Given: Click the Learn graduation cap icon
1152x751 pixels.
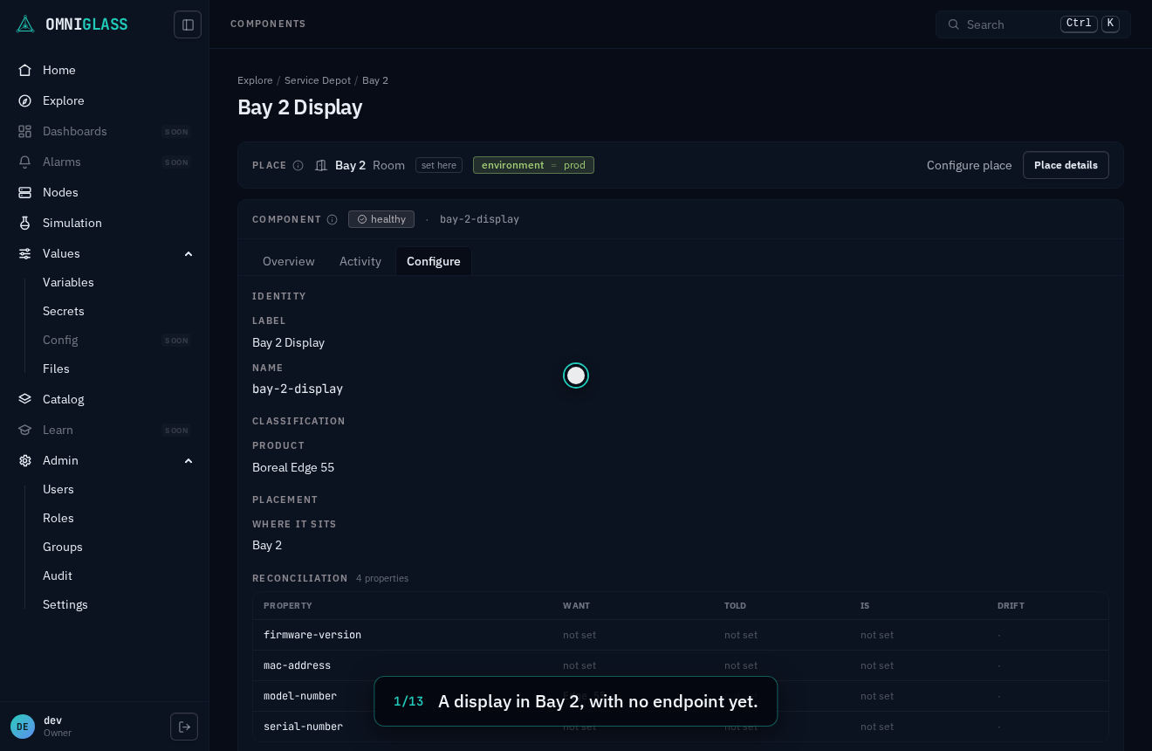Looking at the screenshot, I should point(25,430).
